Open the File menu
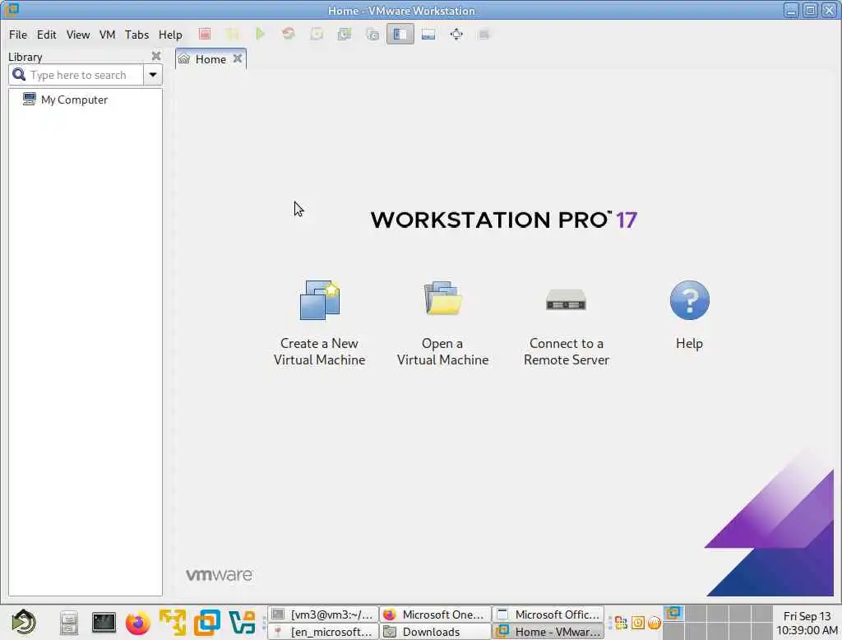 18,35
